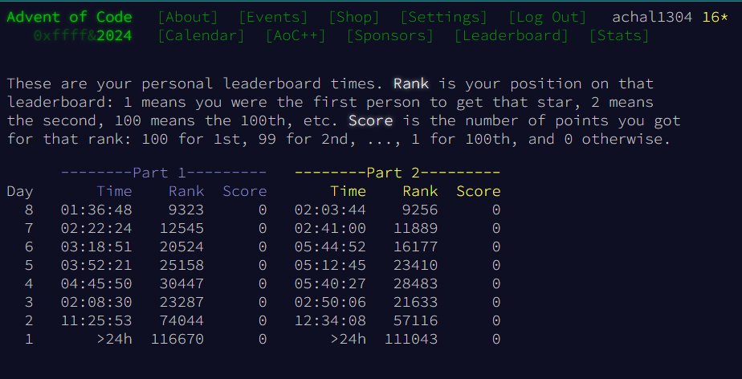
Task: Select Day 6 Part 2 time 05:44:52
Action: (330, 247)
